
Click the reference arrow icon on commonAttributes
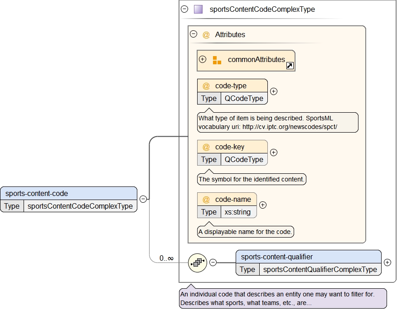(x=290, y=66)
